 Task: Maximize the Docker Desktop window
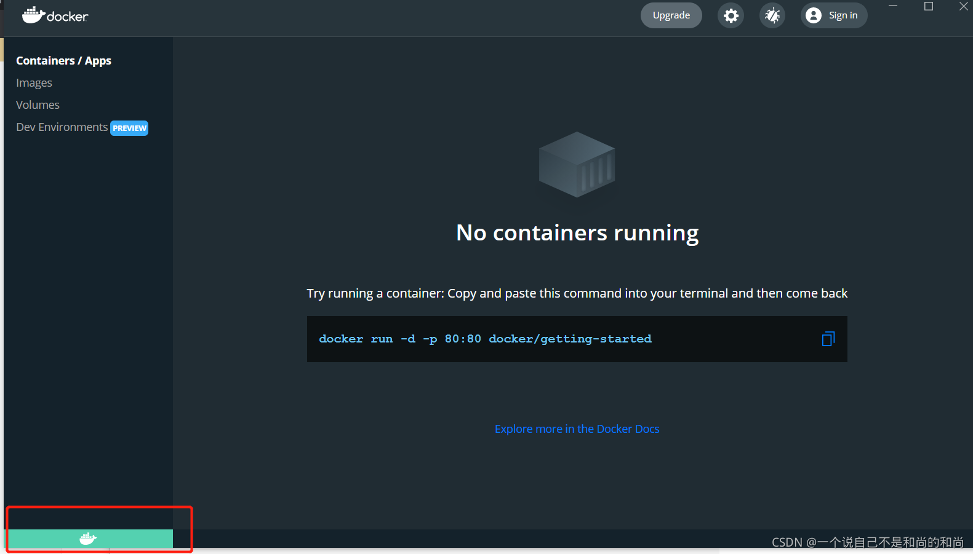point(929,6)
